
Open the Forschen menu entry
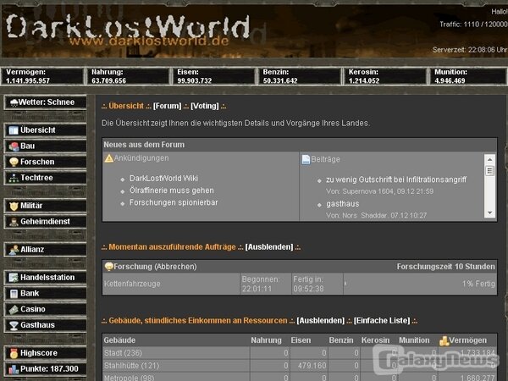[45, 162]
